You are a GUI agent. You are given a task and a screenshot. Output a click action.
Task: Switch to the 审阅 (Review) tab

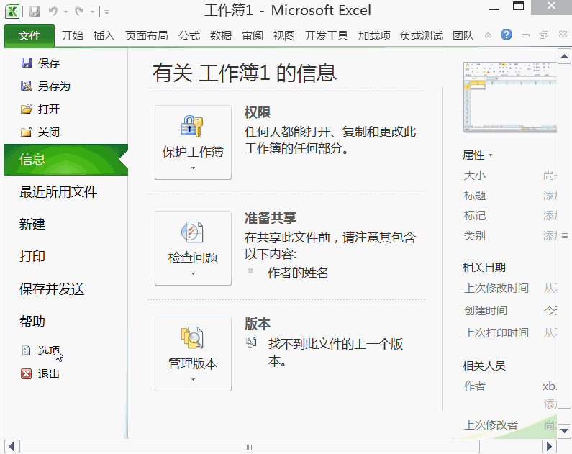point(253,36)
